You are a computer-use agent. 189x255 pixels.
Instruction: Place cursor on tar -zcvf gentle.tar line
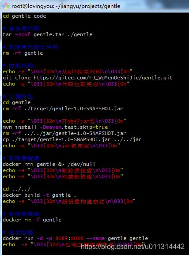[48, 34]
